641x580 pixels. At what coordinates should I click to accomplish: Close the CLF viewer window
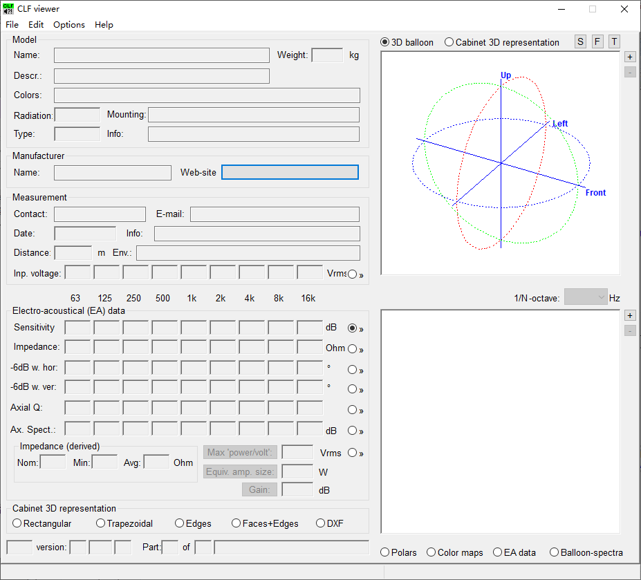pos(624,9)
